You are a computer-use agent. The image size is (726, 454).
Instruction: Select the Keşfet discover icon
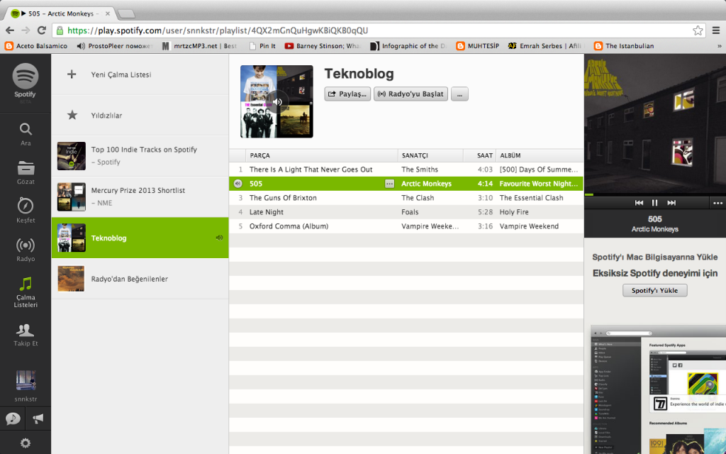click(x=26, y=209)
